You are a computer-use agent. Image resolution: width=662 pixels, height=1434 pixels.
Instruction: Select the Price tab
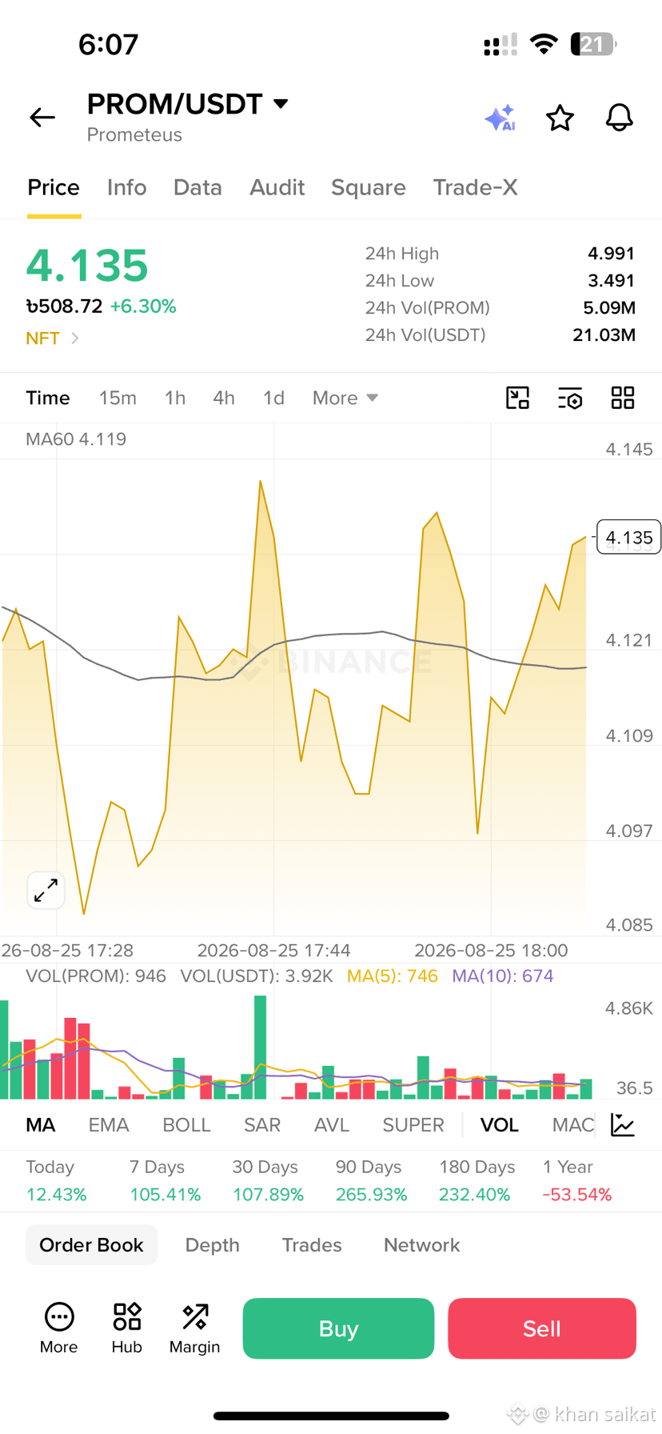point(54,187)
